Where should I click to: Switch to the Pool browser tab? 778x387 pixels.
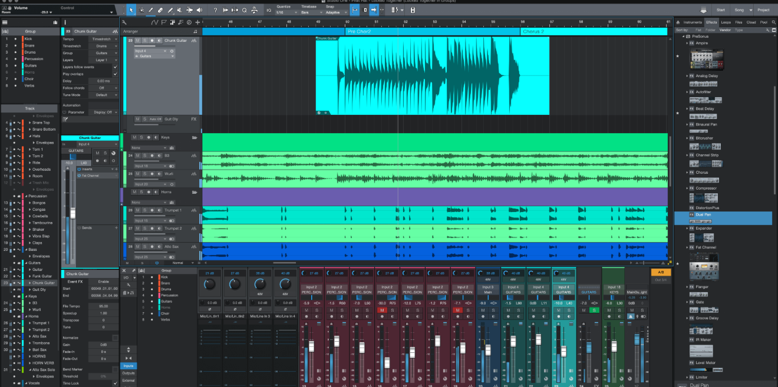click(x=764, y=22)
